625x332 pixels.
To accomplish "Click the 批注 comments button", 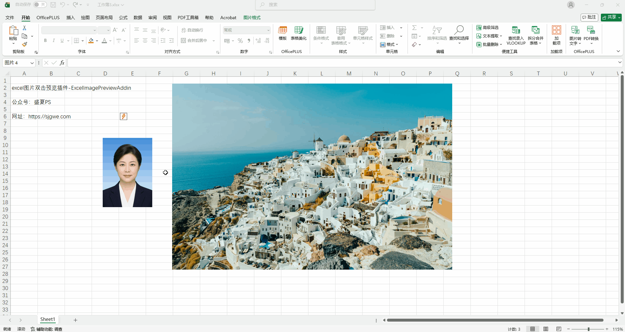I will tap(589, 17).
